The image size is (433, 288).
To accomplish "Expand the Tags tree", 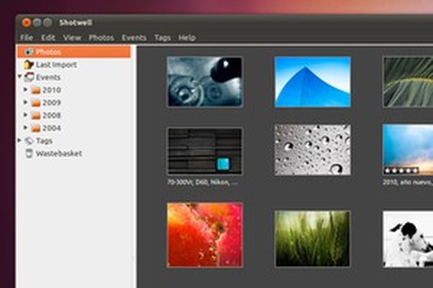I will pyautogui.click(x=19, y=140).
